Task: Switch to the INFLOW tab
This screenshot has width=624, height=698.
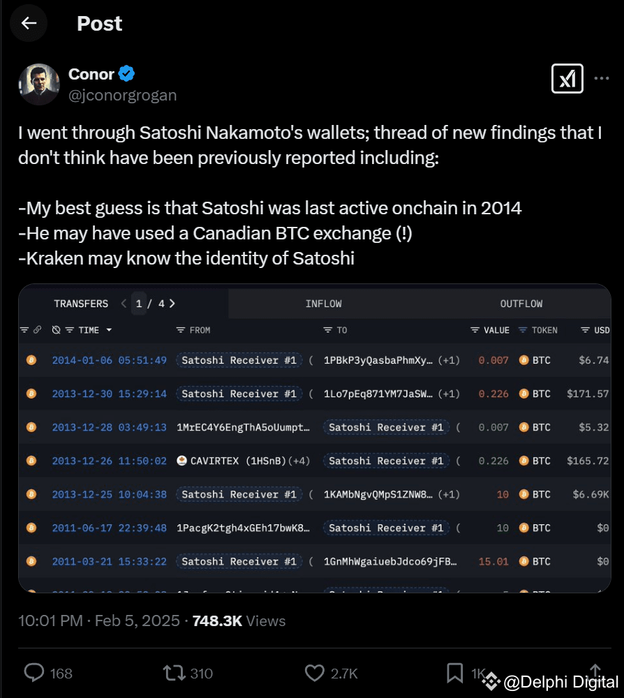Action: click(323, 304)
